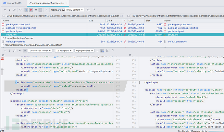This screenshot has width=224, height=132.
Task: Close the com.atlassian.confluence_co... tab
Action: [x=66, y=3]
